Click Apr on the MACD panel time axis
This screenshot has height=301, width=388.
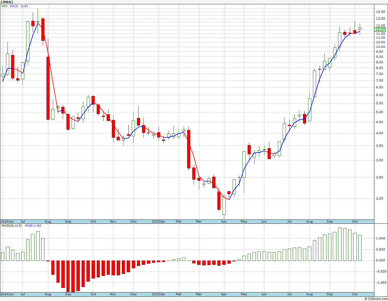[224, 294]
